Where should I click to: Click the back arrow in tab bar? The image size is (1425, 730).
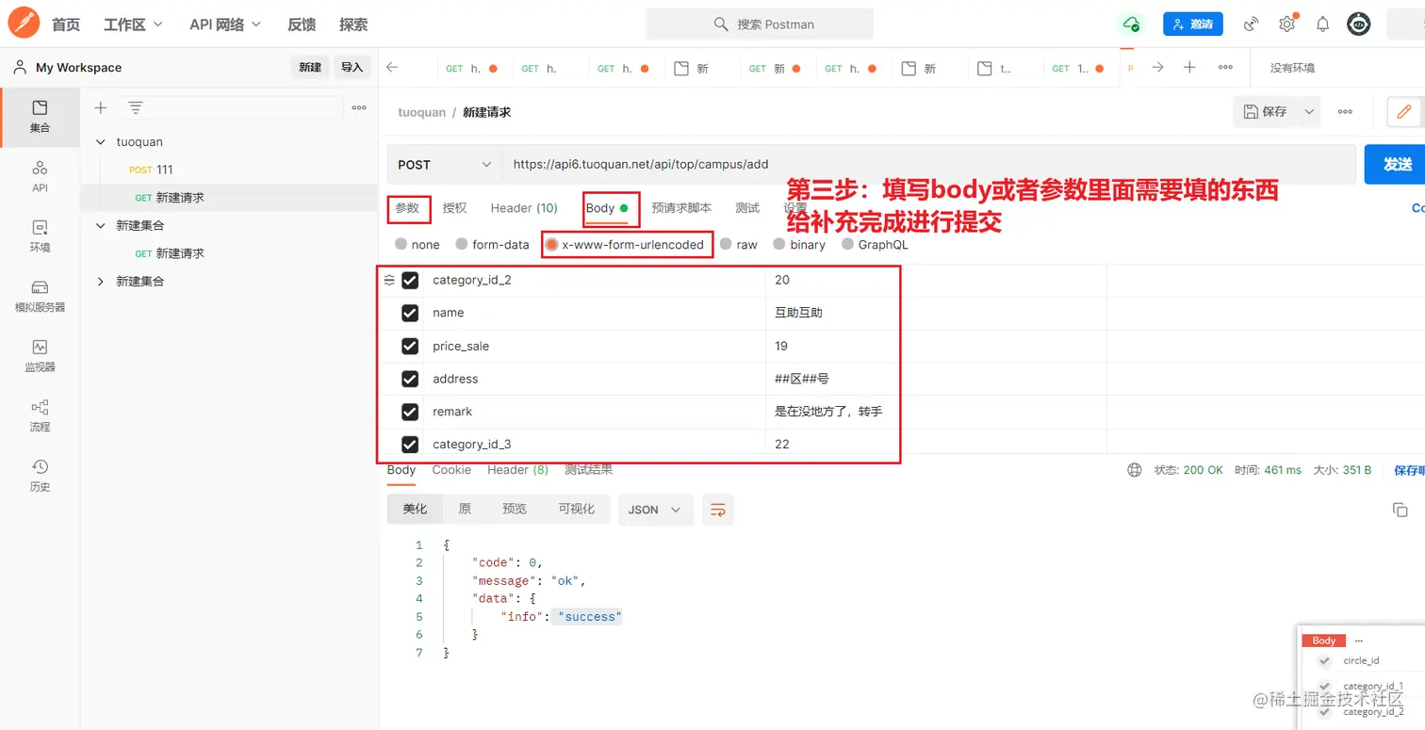tap(393, 68)
